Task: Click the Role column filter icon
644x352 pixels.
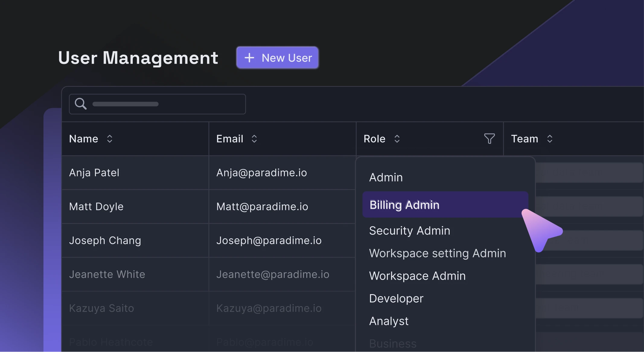Action: pyautogui.click(x=489, y=139)
